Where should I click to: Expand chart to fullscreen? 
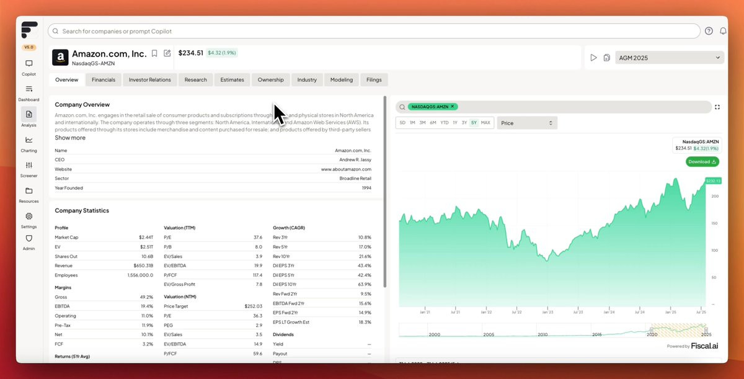tap(717, 107)
